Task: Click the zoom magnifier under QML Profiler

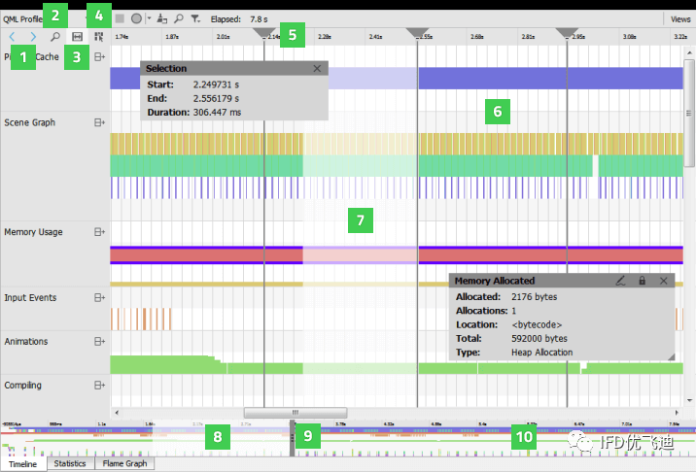Action: click(x=55, y=36)
